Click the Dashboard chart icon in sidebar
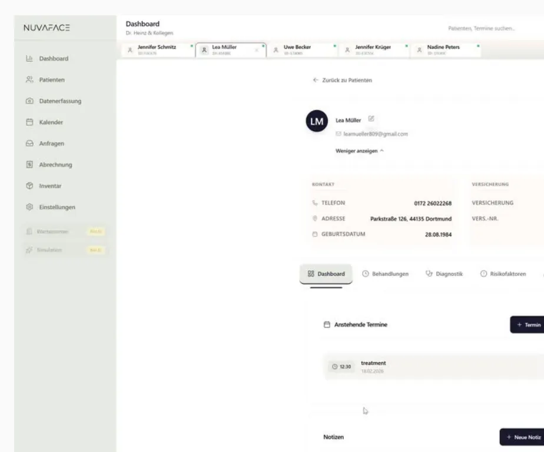544x452 pixels. [x=29, y=59]
